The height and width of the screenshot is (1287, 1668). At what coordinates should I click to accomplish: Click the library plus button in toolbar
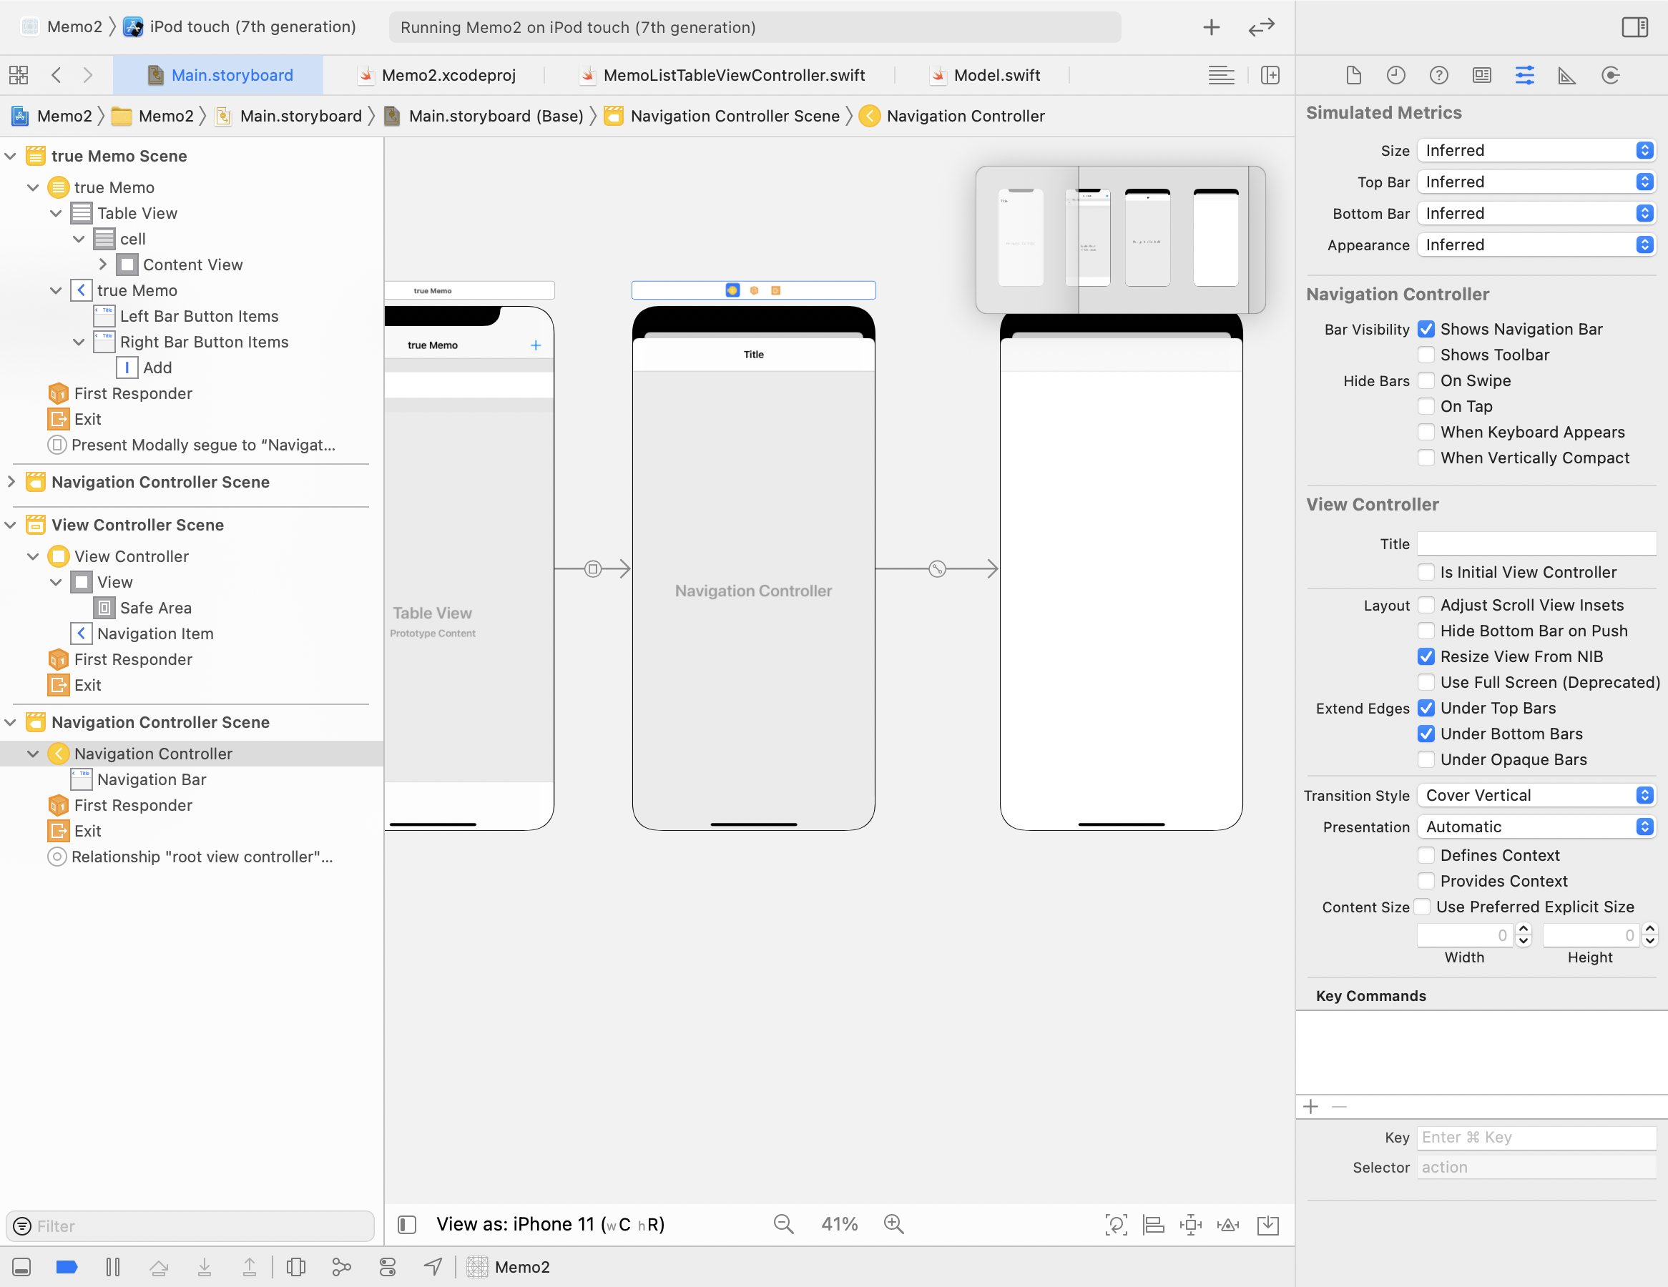click(1210, 27)
